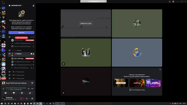Viewport: 187px width, 105px height.
Task: Stream Grand Theft Auto San Andreas screen icon
Action: click(32, 83)
